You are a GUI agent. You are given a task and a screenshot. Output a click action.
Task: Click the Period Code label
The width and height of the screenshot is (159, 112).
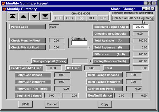28,27
